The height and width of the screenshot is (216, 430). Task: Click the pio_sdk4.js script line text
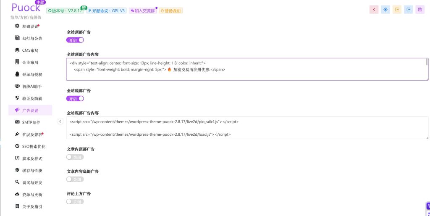point(154,121)
